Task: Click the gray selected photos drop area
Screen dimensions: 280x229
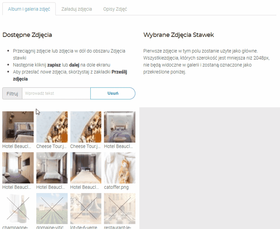Action: [x=210, y=168]
